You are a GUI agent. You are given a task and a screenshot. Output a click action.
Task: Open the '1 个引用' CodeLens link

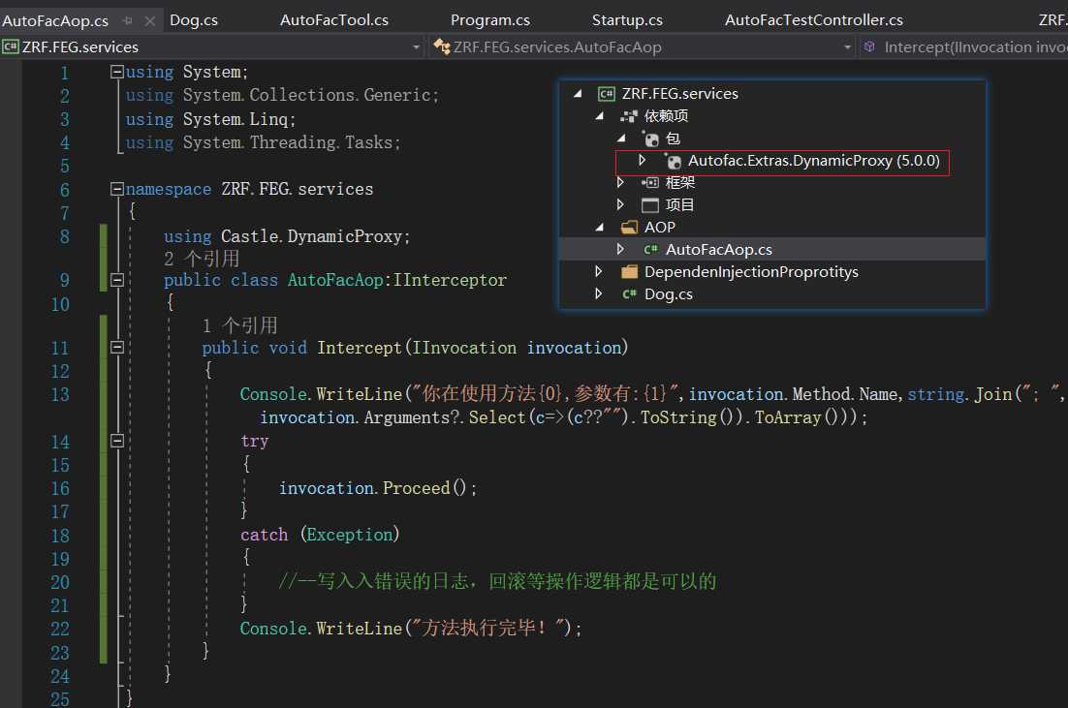239,325
